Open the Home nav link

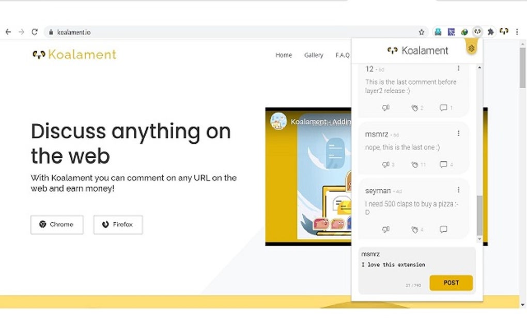284,55
